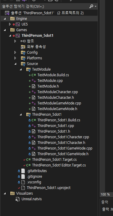The width and height of the screenshot is (113, 216).
Task: Collapse the ThirdPerson_5dot1 source filter folder
Action: [x=21, y=115]
